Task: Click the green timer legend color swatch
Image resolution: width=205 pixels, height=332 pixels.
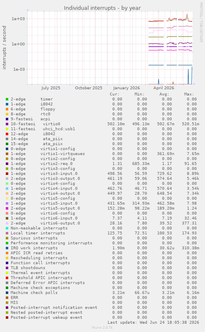Action: tap(7, 99)
